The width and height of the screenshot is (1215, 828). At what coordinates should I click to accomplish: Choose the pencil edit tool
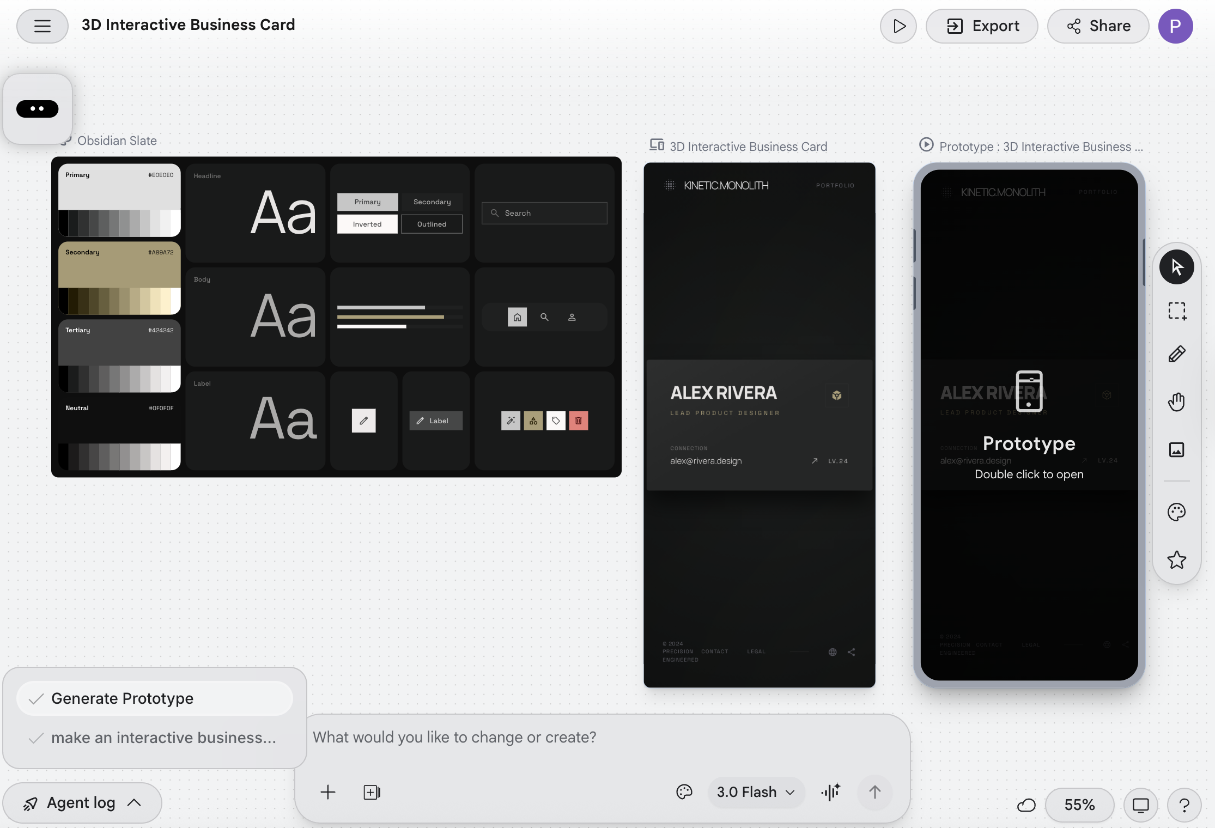pos(1176,355)
